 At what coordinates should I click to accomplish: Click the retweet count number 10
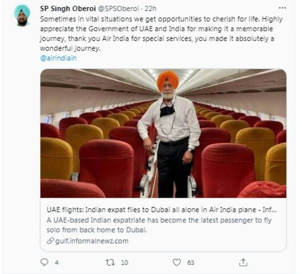click(x=124, y=262)
